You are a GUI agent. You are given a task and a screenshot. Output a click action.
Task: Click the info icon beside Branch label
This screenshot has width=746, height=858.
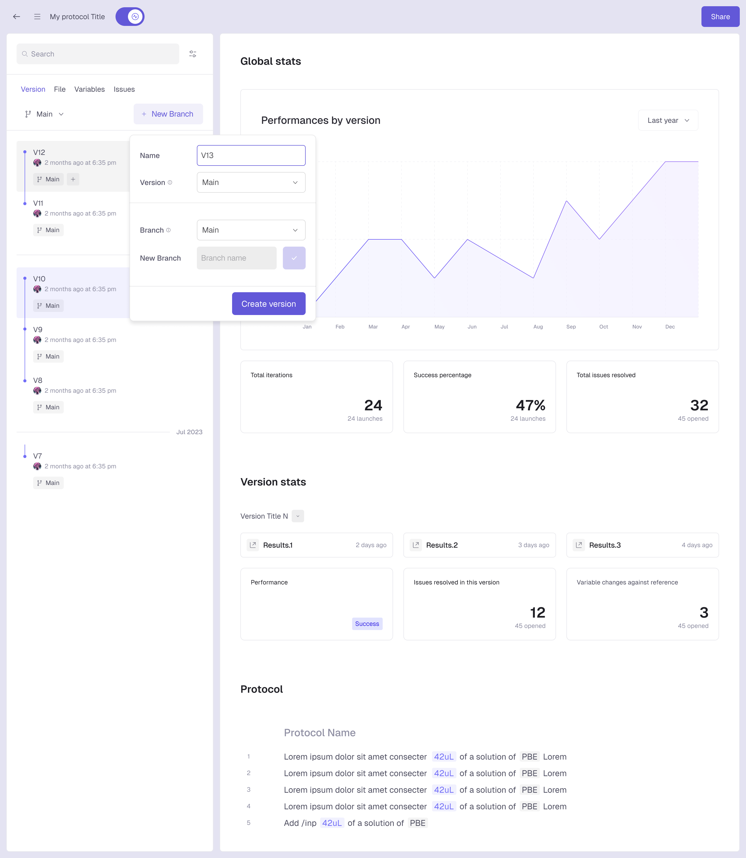(x=168, y=230)
